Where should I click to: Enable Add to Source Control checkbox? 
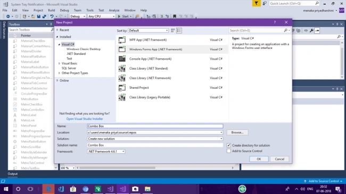click(x=229, y=151)
